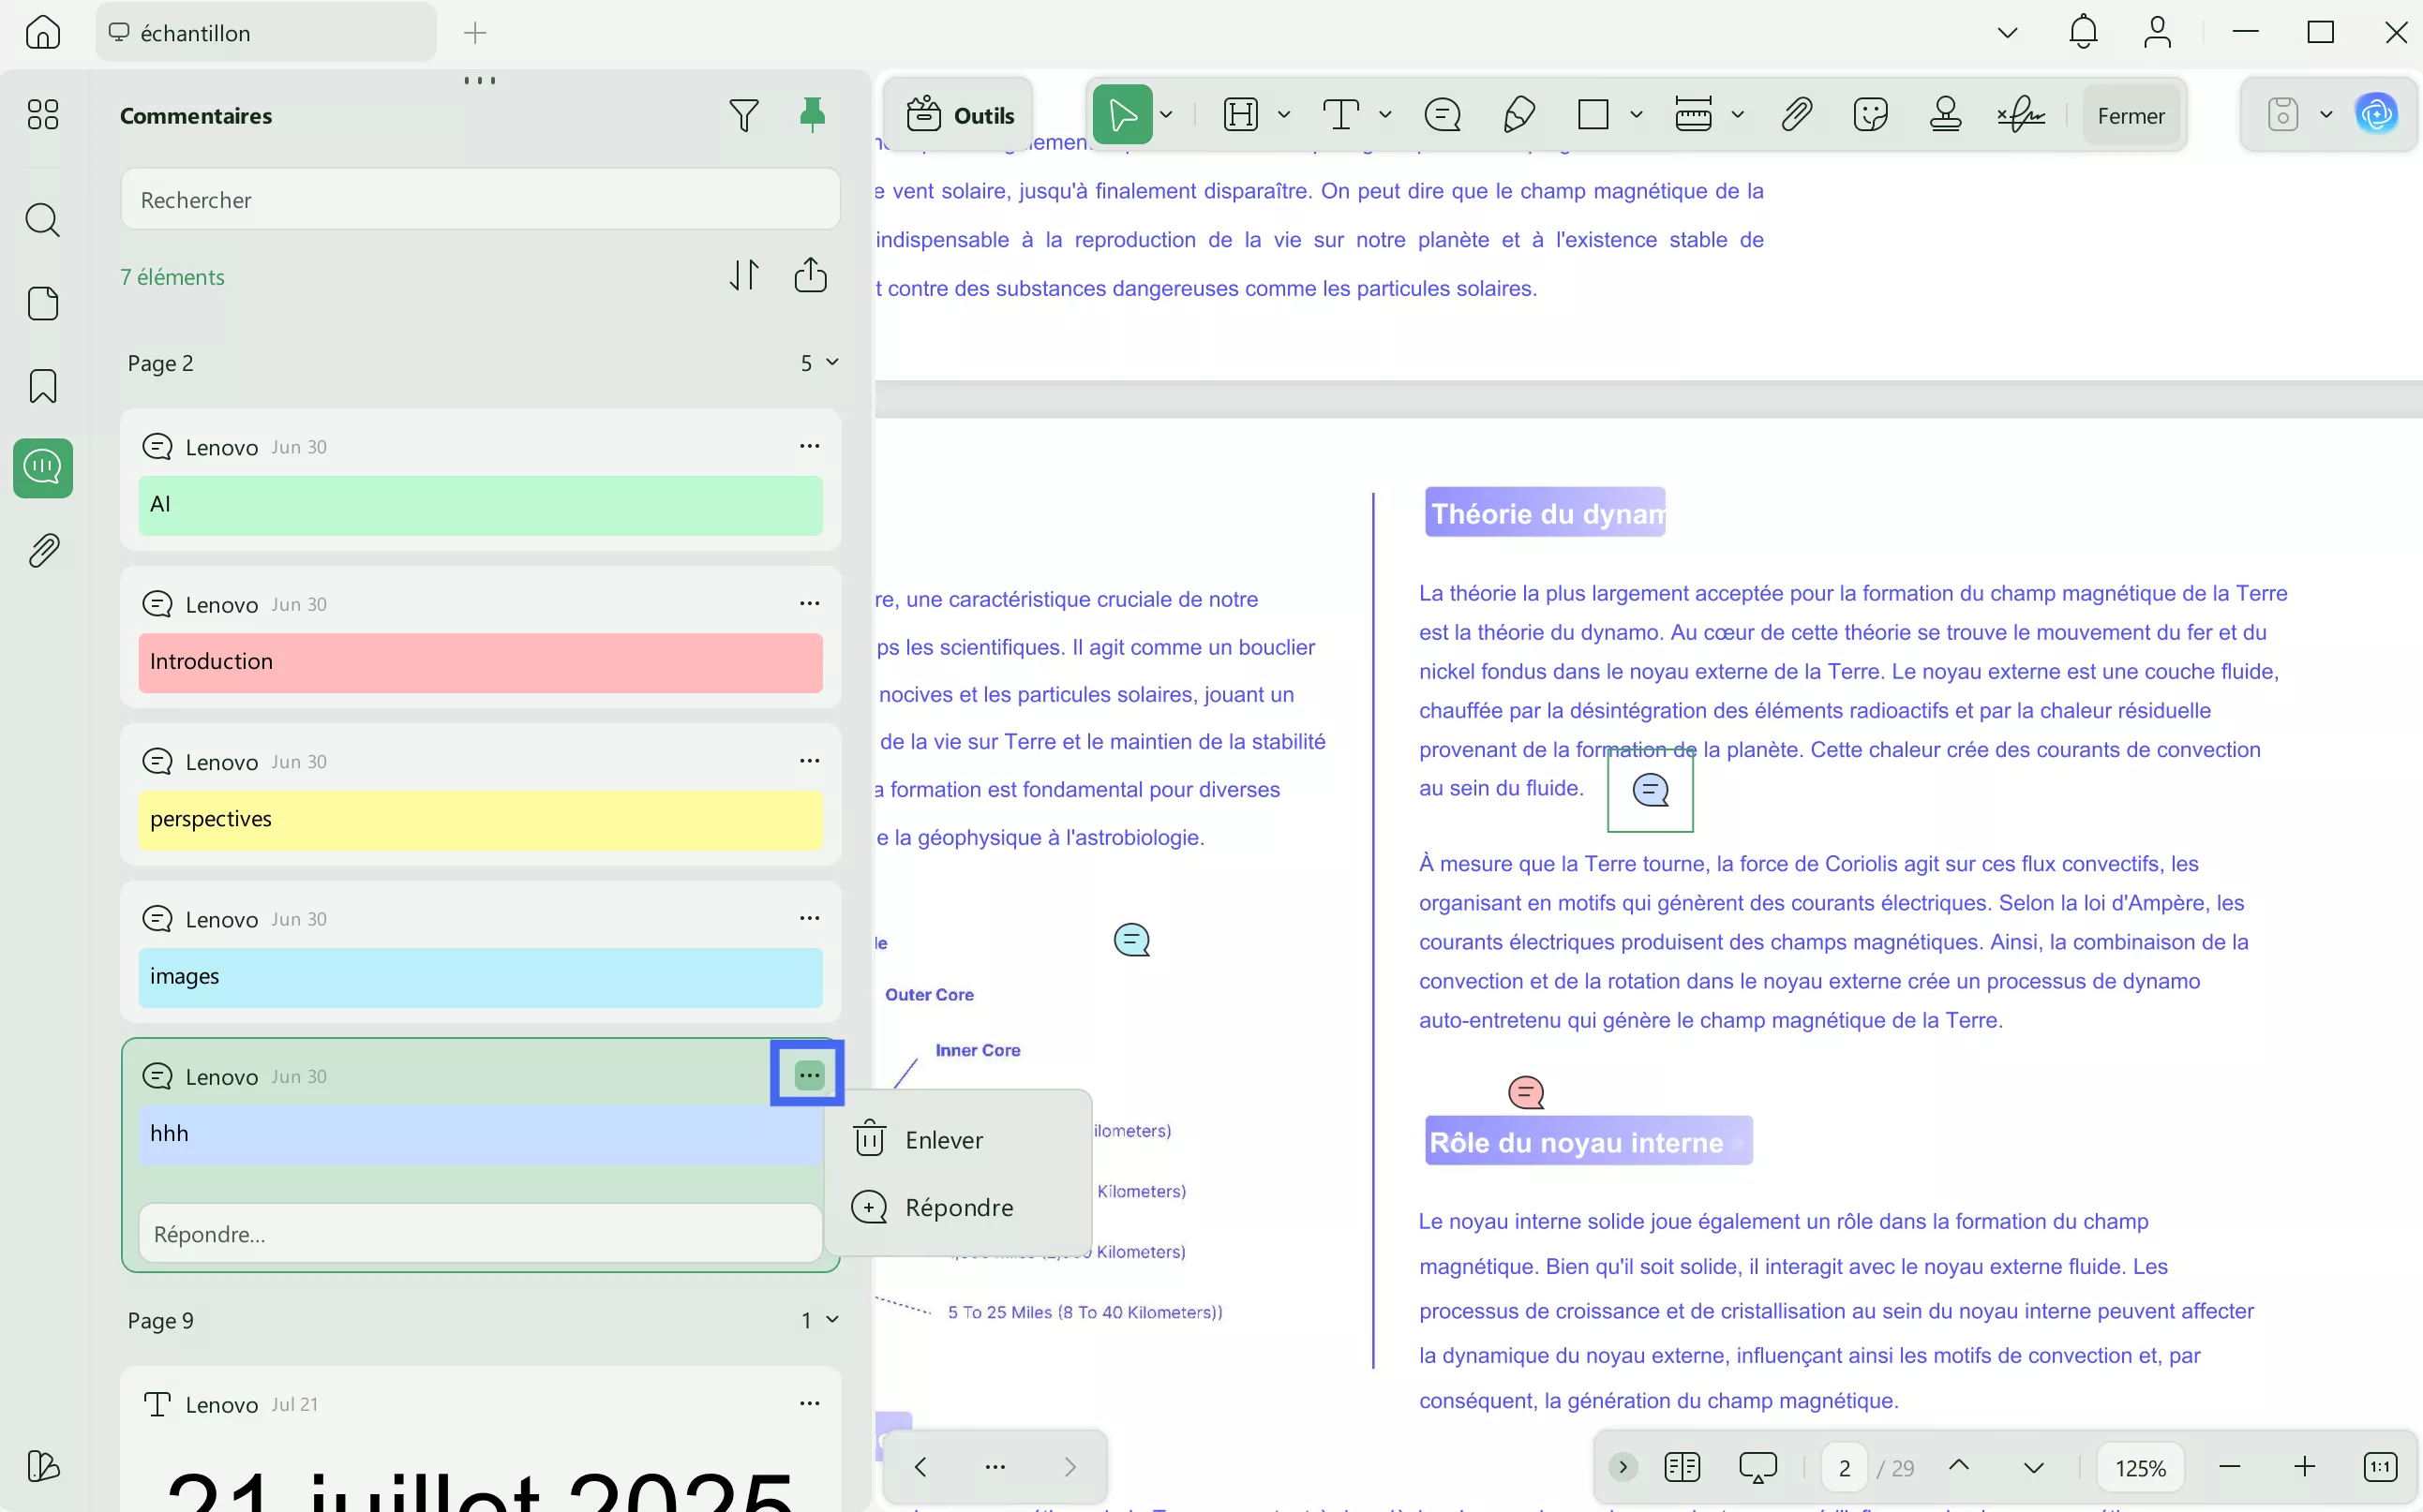
Task: Toggle the green pin panel icon
Action: [813, 115]
